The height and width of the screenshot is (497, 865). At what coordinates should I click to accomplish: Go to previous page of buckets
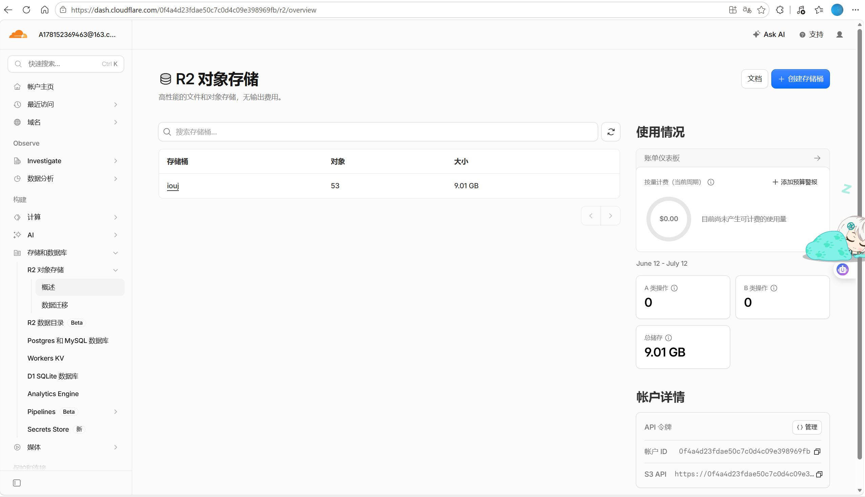(591, 216)
